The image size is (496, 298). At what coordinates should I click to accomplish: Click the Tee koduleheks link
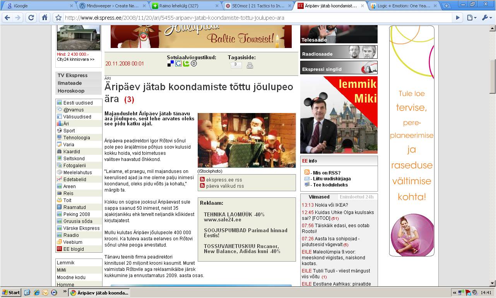(330, 185)
